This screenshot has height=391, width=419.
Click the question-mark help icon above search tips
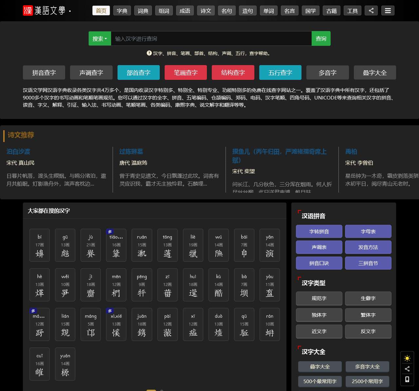click(x=149, y=53)
